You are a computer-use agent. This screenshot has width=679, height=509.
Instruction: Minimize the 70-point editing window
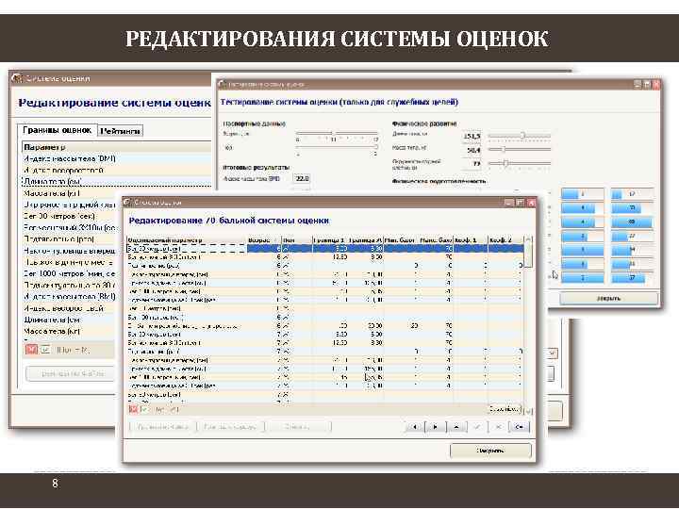(509, 202)
